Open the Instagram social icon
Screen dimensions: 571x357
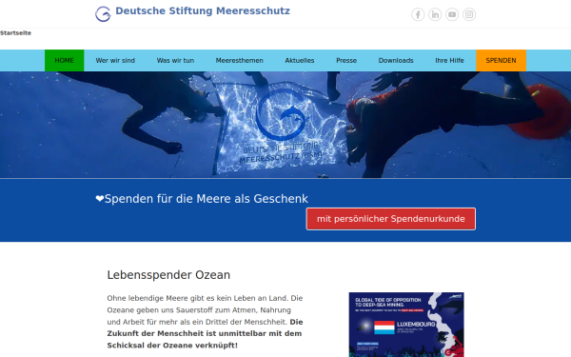(469, 14)
